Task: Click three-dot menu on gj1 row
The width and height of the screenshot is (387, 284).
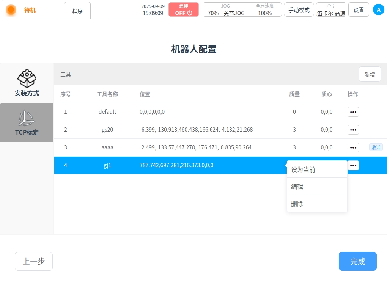Action: (353, 165)
